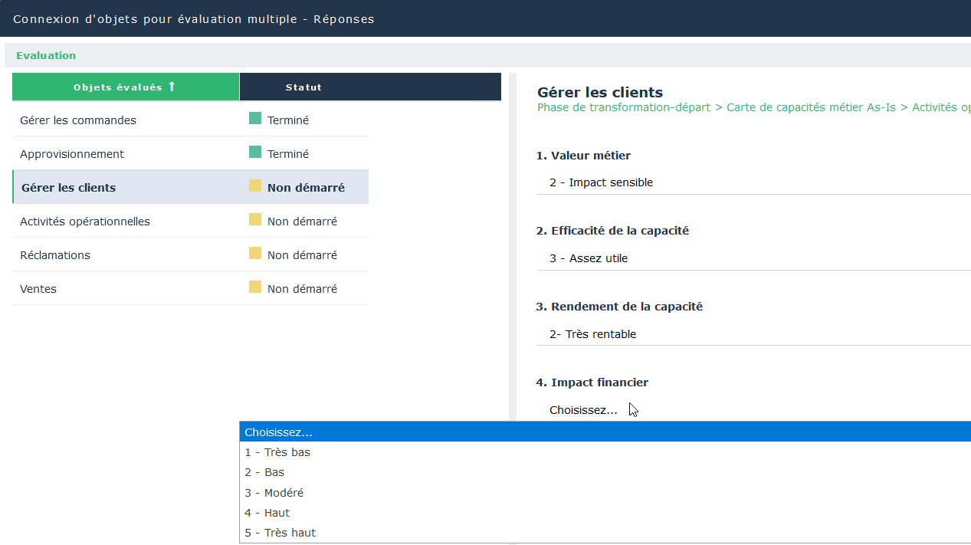Click yellow status square for Ventes
The width and height of the screenshot is (971, 545).
(x=255, y=287)
